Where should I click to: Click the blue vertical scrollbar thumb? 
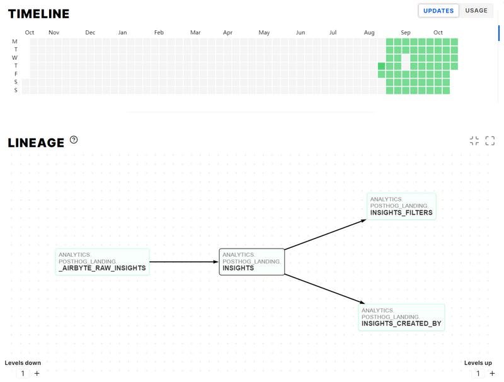(500, 31)
